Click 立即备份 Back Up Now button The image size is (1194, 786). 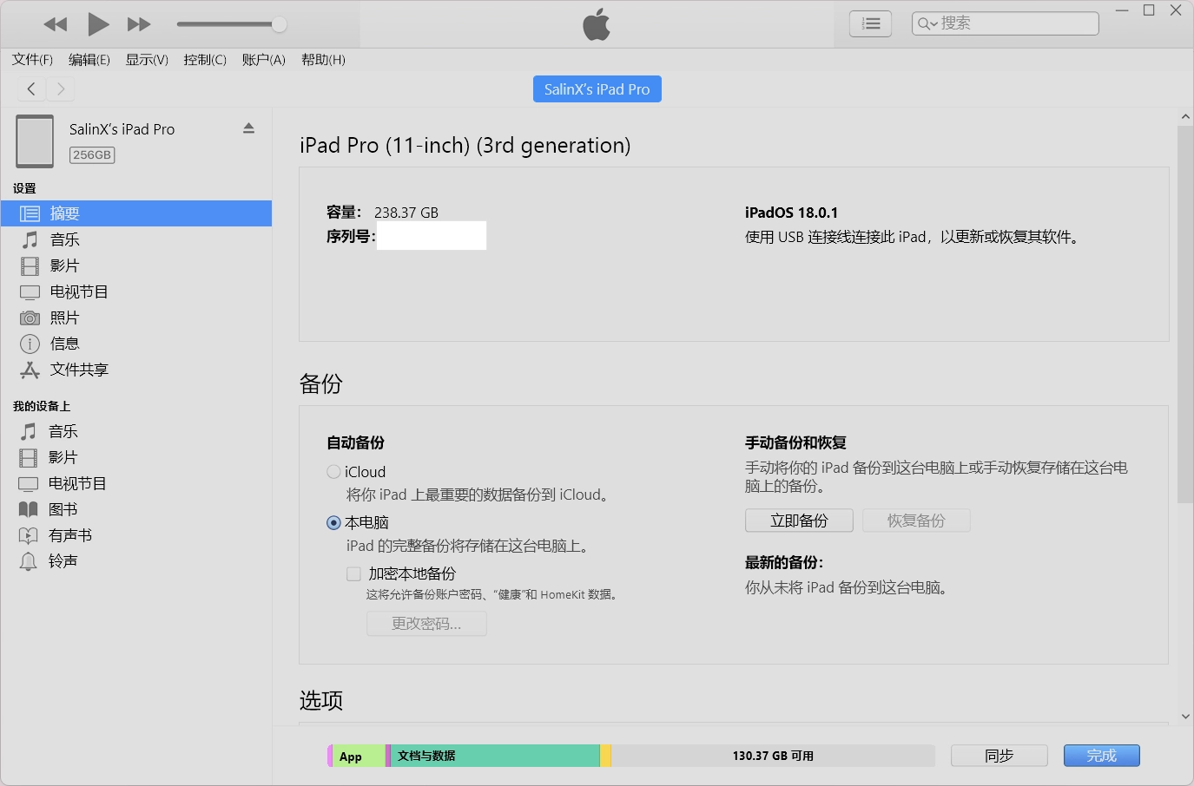pyautogui.click(x=799, y=521)
